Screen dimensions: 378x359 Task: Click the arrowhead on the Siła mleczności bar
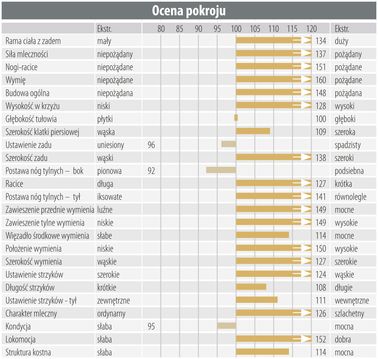306,53
